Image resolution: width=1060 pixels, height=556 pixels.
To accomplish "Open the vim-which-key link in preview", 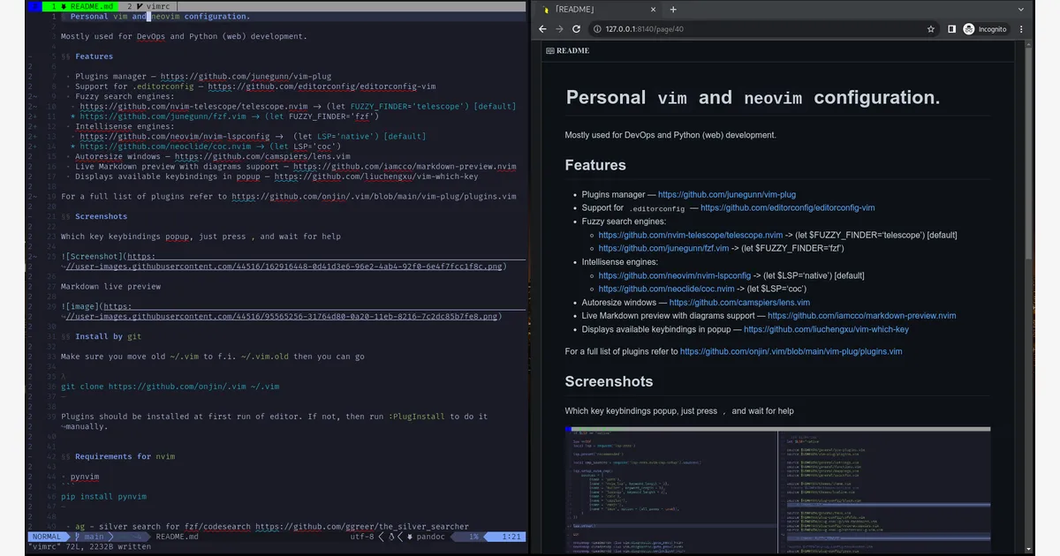I will pyautogui.click(x=826, y=329).
